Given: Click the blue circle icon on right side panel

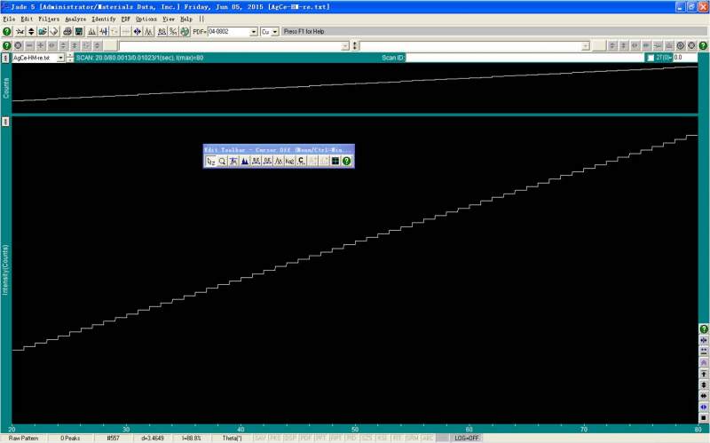Looking at the screenshot, I should click(704, 407).
